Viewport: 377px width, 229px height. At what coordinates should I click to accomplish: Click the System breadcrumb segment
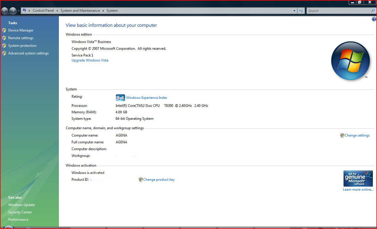[x=112, y=11]
